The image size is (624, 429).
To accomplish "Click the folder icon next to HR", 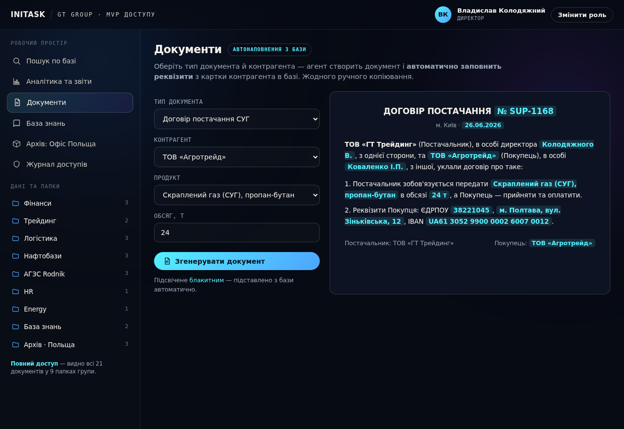I will 16,292.
